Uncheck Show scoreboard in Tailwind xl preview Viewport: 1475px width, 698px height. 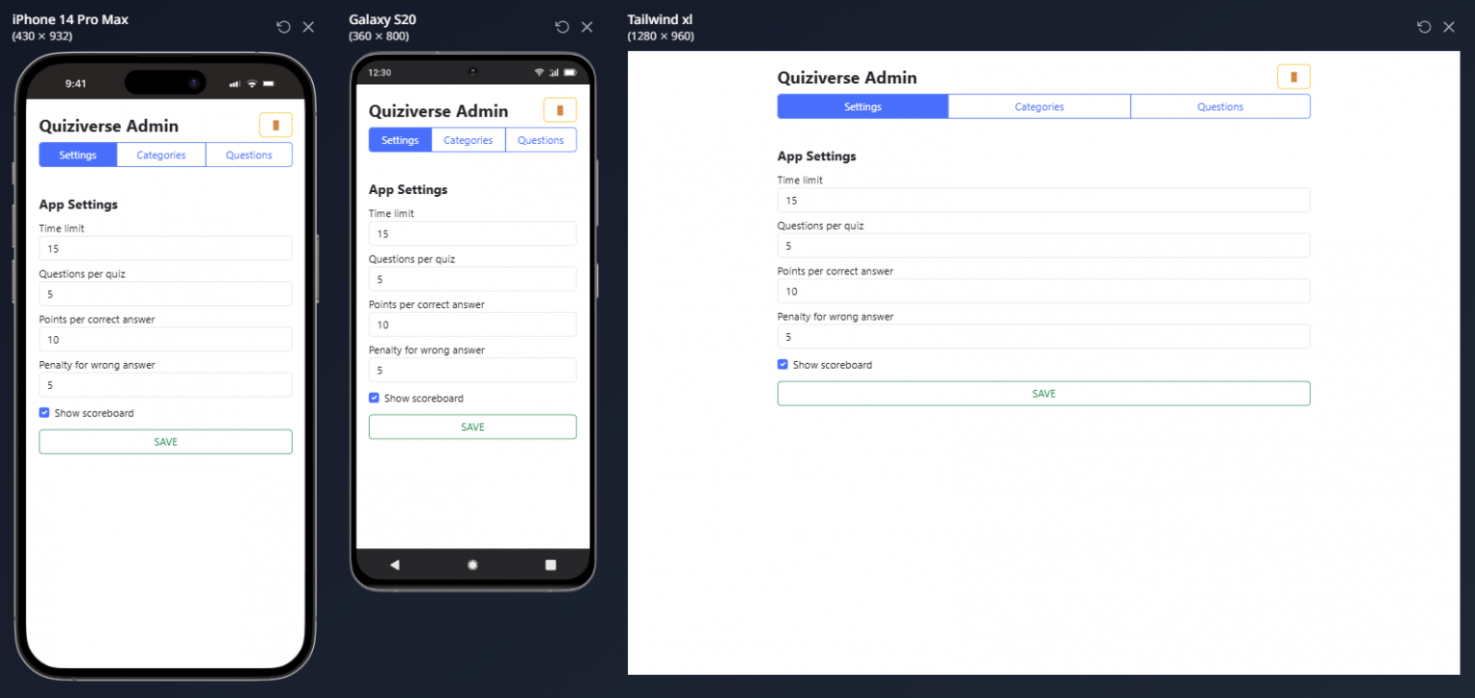783,364
